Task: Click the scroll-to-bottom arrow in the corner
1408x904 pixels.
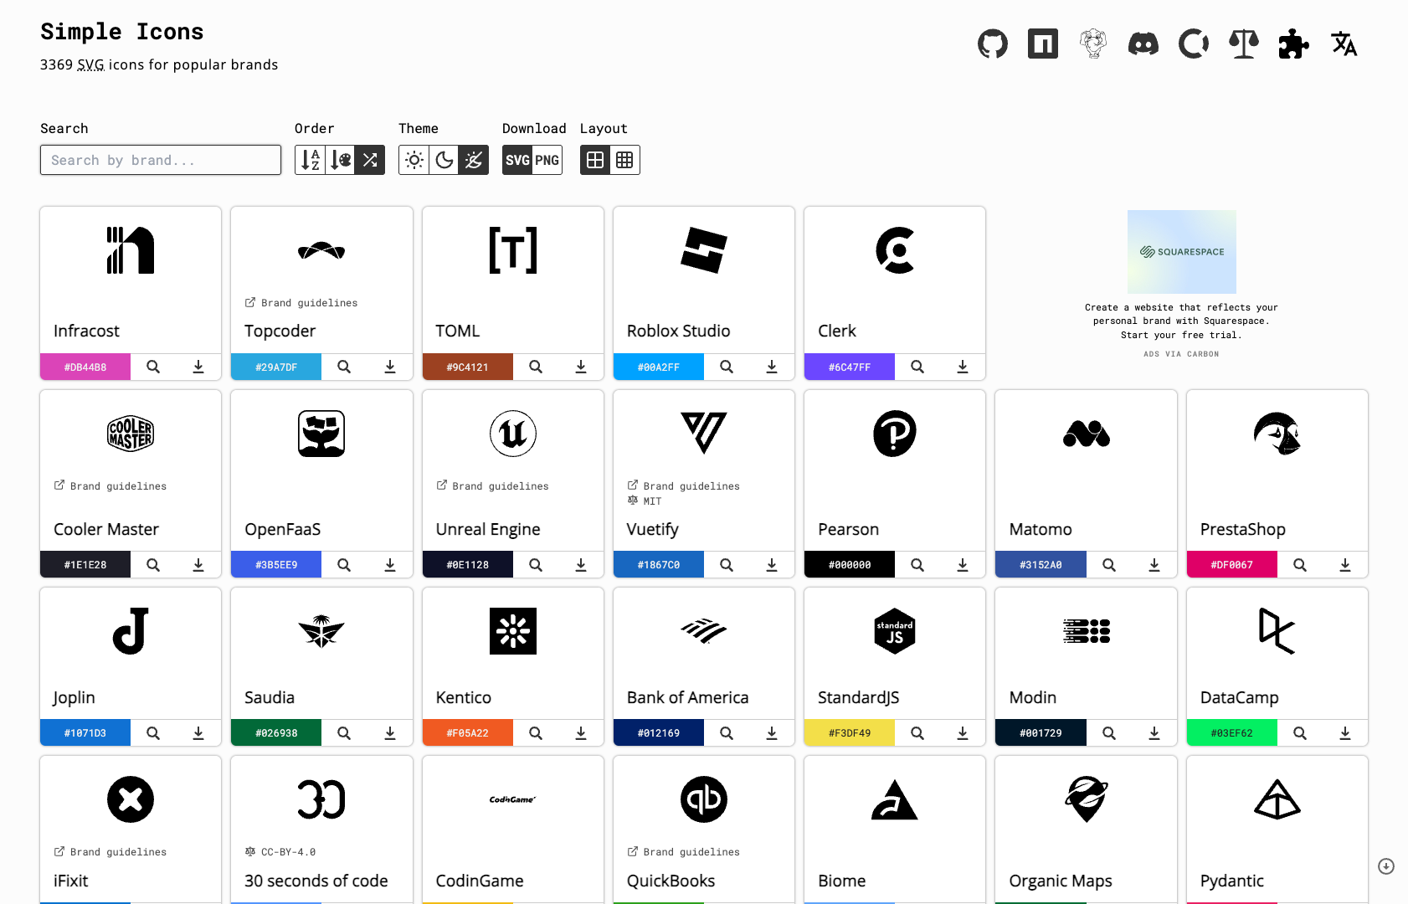Action: 1386,866
